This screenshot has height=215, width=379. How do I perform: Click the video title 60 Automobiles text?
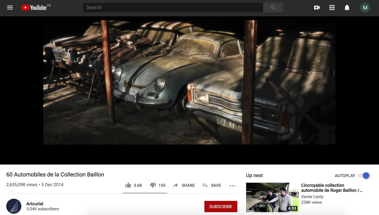[x=55, y=174]
